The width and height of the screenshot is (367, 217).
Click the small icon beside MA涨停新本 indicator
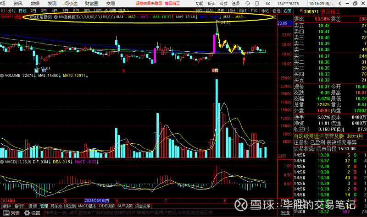click(x=56, y=17)
